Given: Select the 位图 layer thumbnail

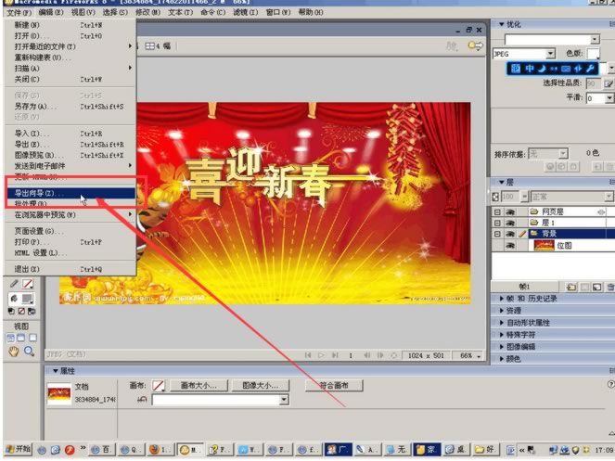Looking at the screenshot, I should [x=544, y=246].
